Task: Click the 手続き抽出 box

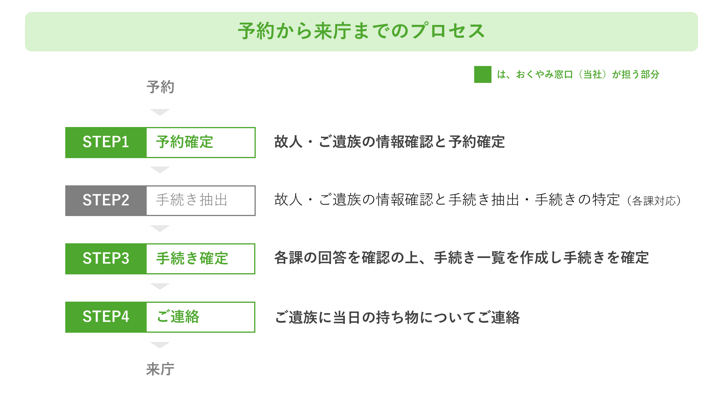Action: 200,201
